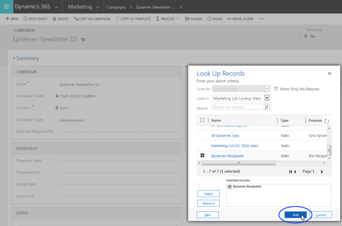
Task: Collapse the Summary section
Action: tap(14, 58)
